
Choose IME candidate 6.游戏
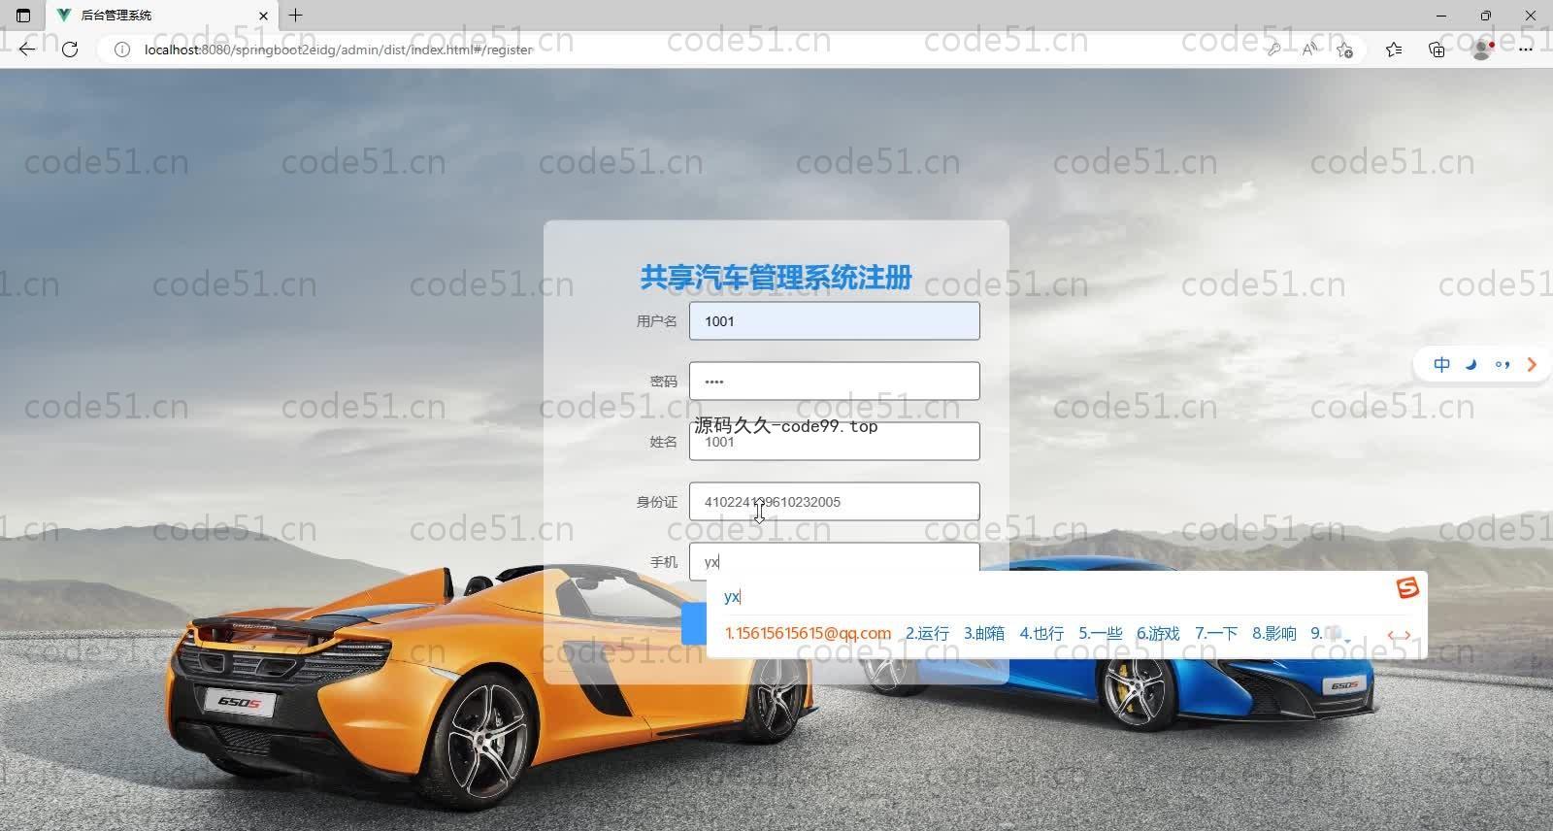click(x=1158, y=633)
